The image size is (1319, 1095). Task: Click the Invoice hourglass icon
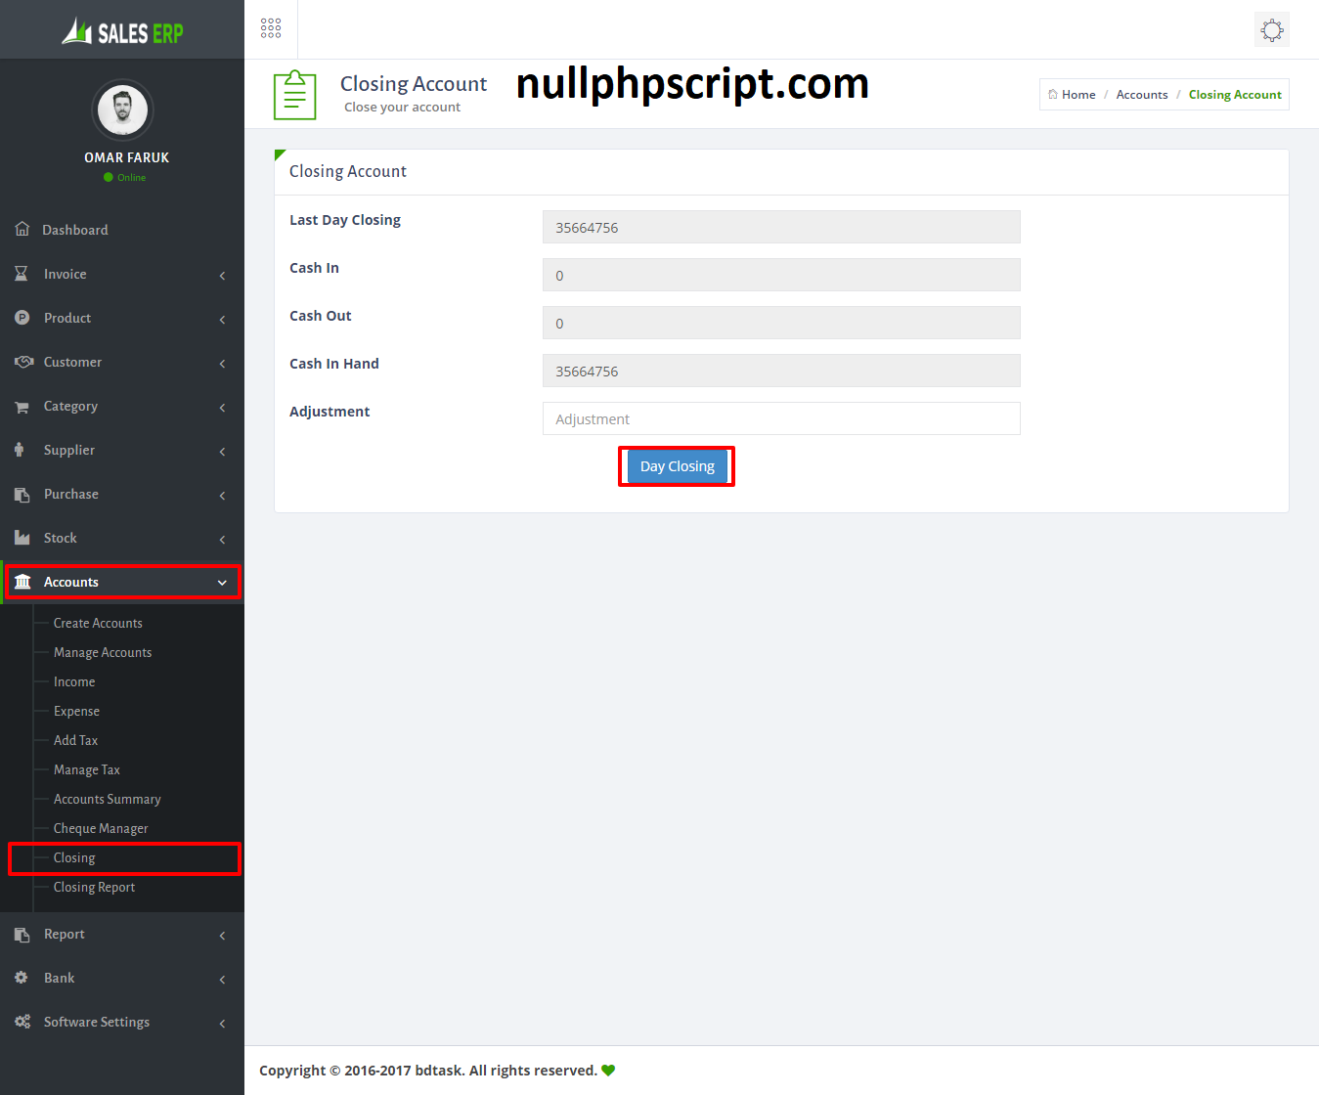tap(22, 274)
